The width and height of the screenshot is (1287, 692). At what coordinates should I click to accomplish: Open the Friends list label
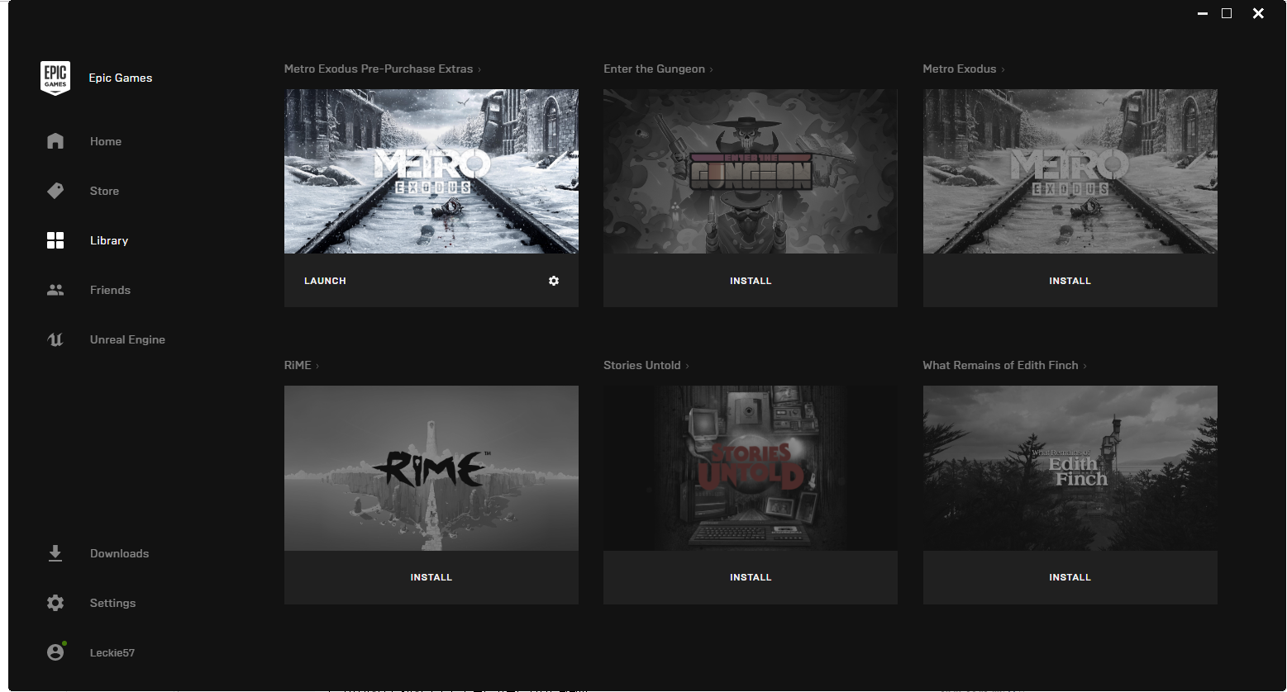[x=110, y=290]
